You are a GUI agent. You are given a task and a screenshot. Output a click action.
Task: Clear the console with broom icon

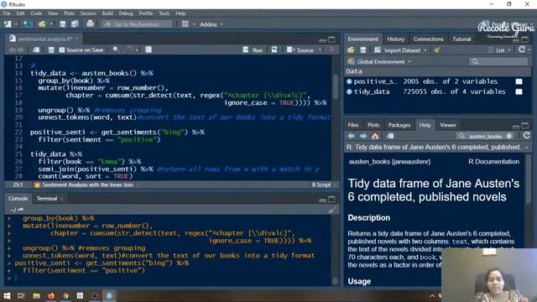pyautogui.click(x=332, y=210)
